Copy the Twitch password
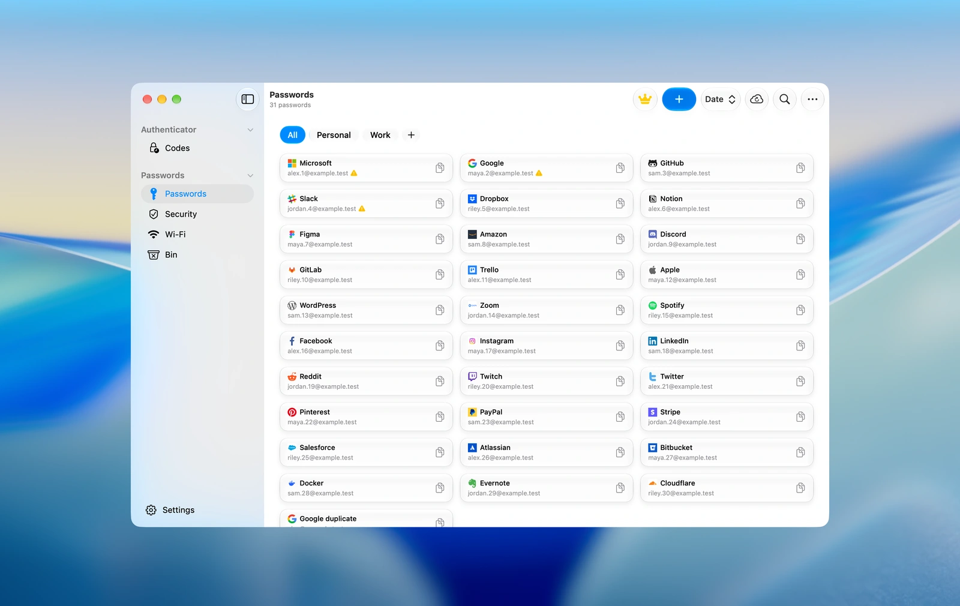This screenshot has height=606, width=960. [x=620, y=381]
